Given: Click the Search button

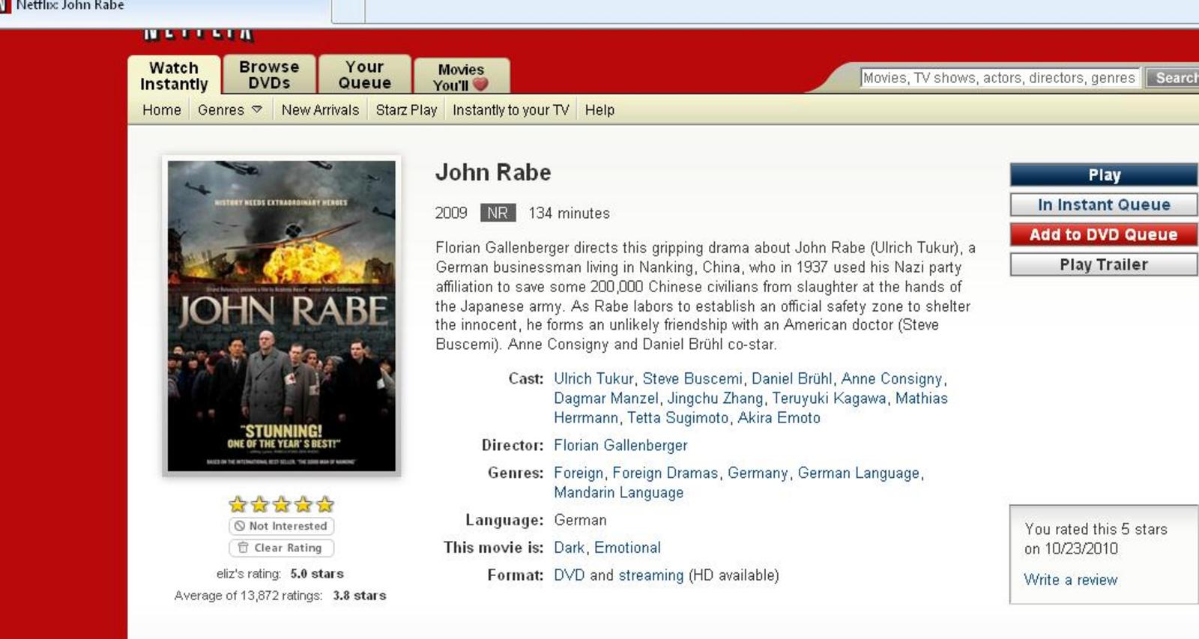Looking at the screenshot, I should (1174, 78).
